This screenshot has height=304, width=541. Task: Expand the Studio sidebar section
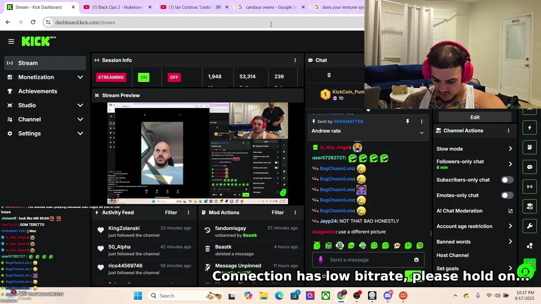(x=80, y=105)
